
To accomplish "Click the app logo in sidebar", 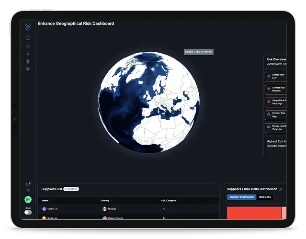I will pos(28,27).
